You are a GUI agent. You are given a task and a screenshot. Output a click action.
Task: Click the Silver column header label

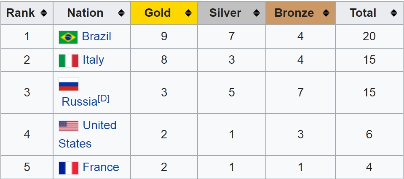coord(225,13)
